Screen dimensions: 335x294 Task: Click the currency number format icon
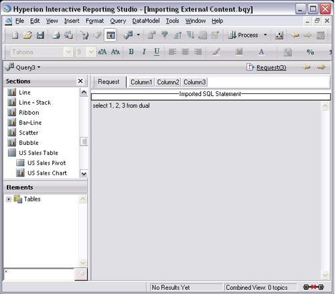(x=287, y=52)
